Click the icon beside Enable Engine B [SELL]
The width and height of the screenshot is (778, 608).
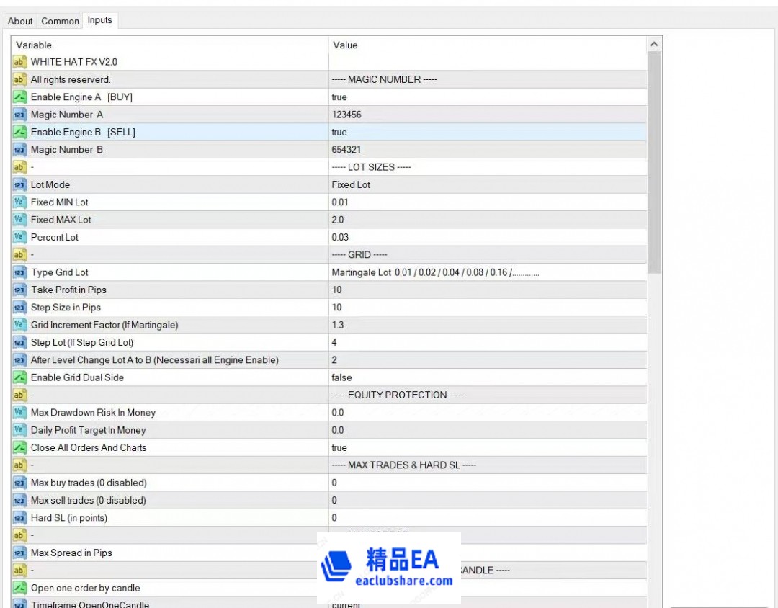coord(19,133)
